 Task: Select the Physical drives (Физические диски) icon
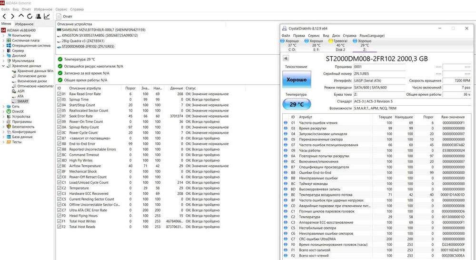point(14,81)
